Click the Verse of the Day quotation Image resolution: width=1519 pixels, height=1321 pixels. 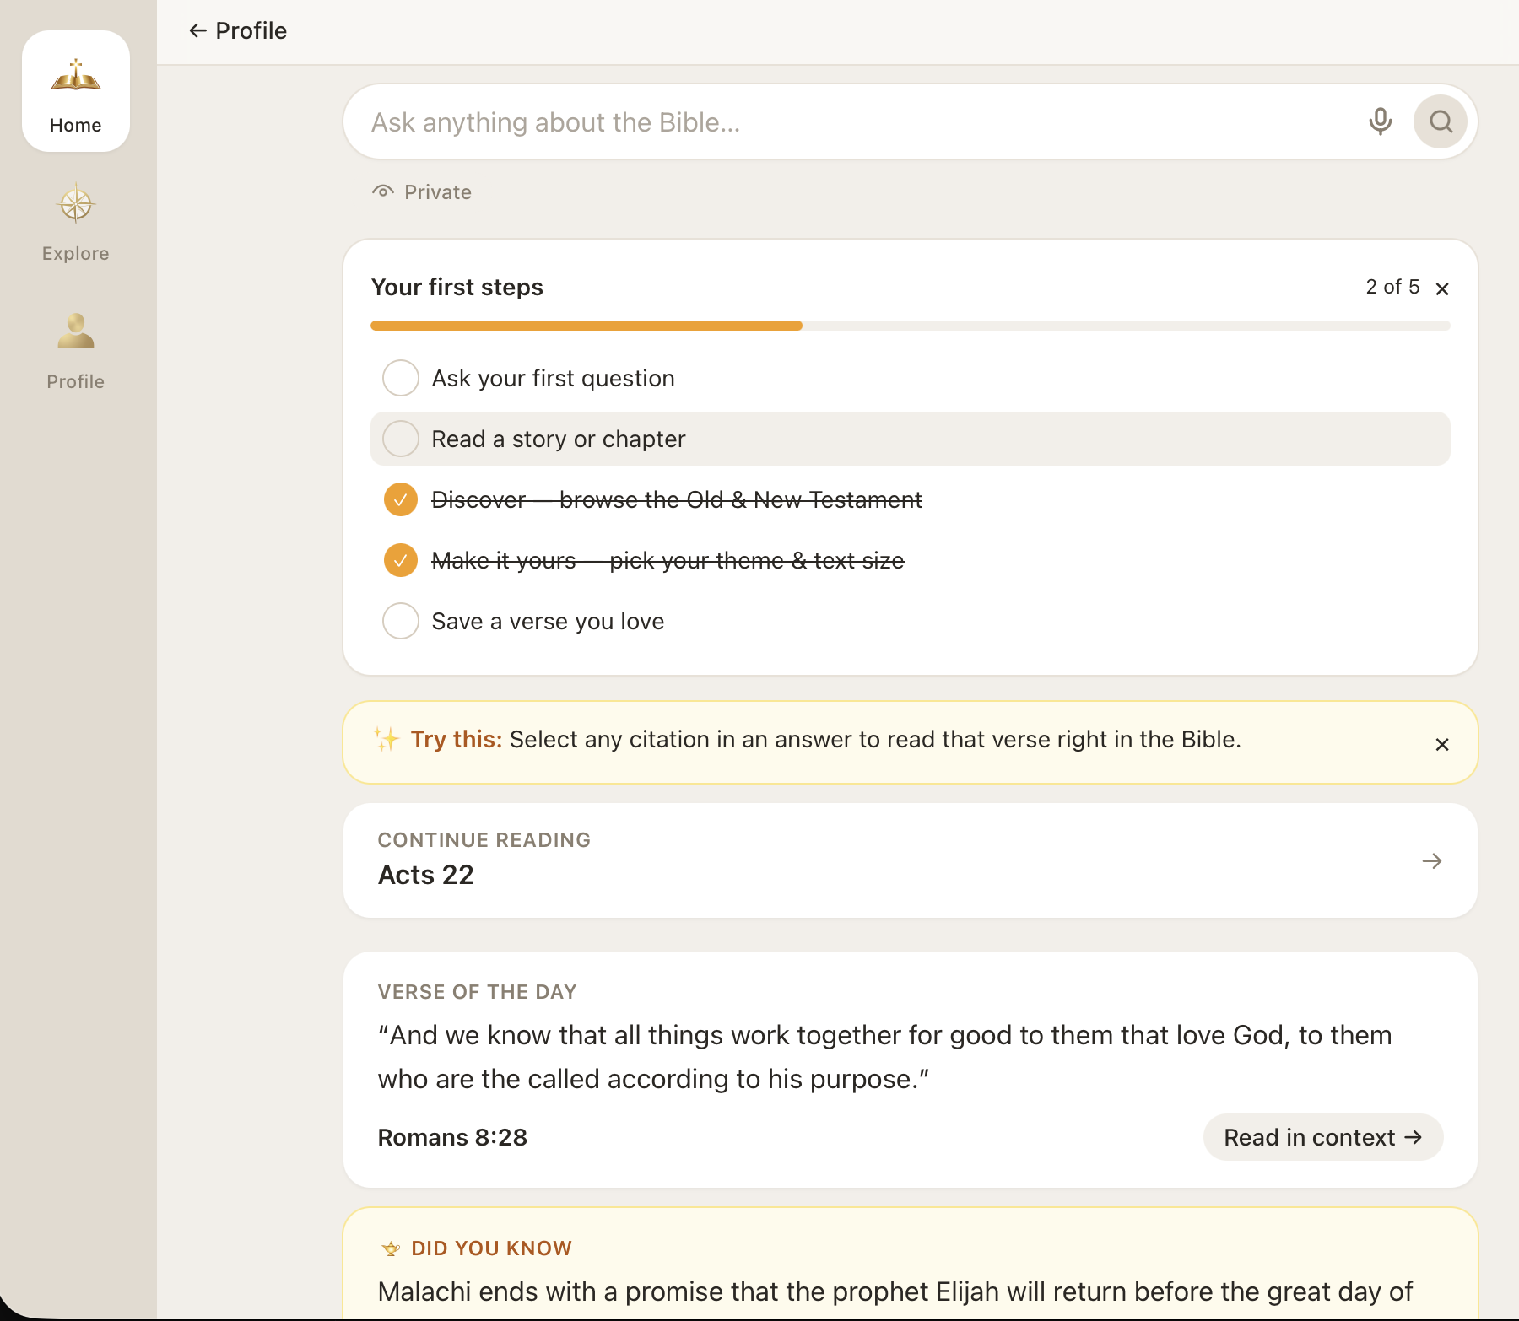coord(885,1057)
